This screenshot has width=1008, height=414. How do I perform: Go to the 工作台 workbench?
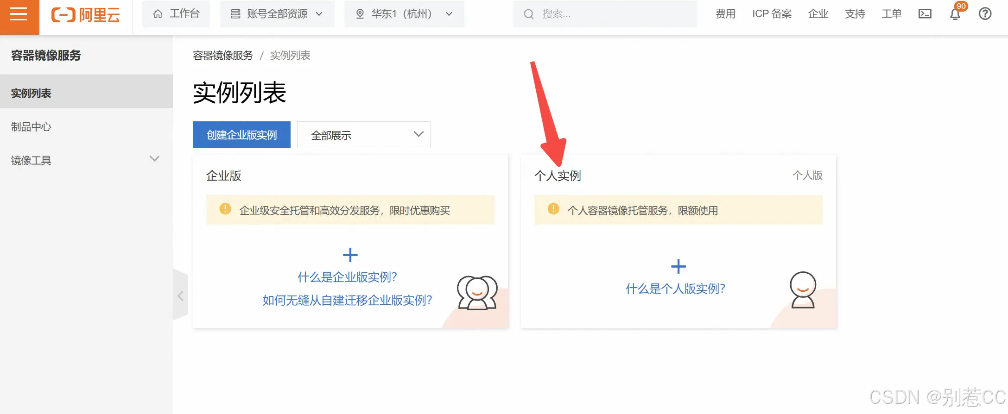coord(176,14)
